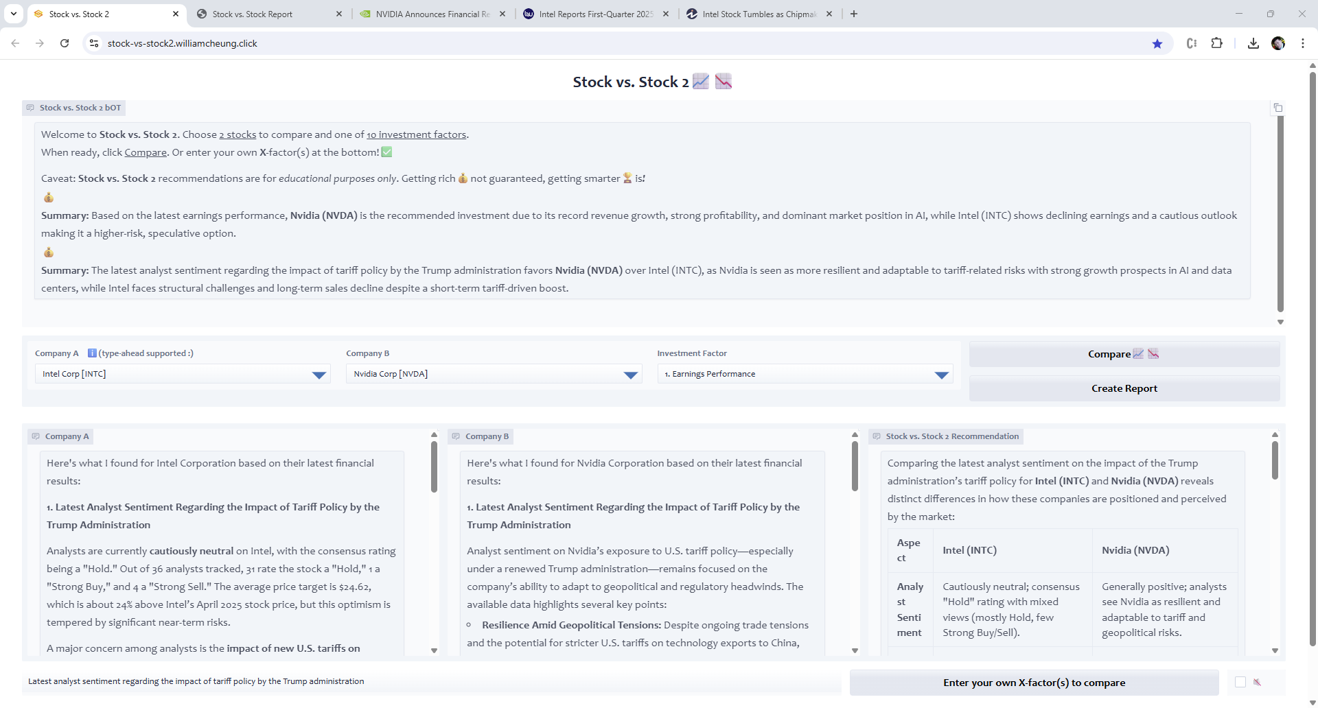Open the browser Downloads panel
1318x708 pixels.
point(1253,43)
